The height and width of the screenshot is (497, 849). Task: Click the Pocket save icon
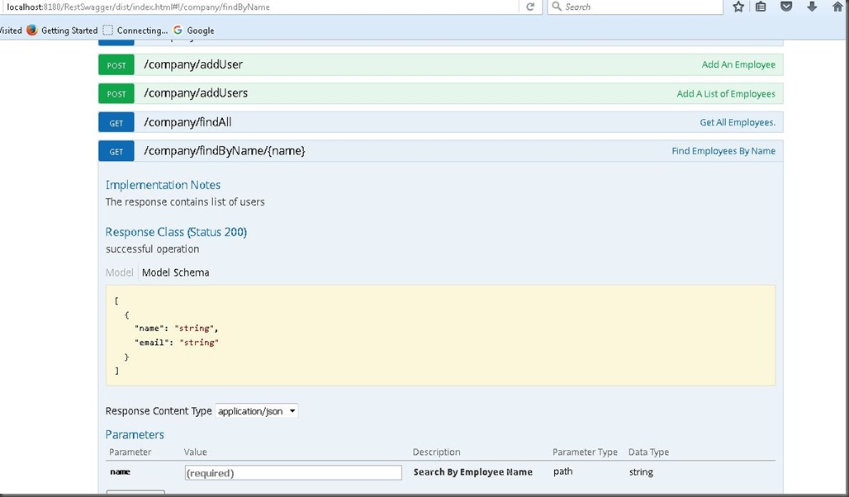(x=786, y=7)
